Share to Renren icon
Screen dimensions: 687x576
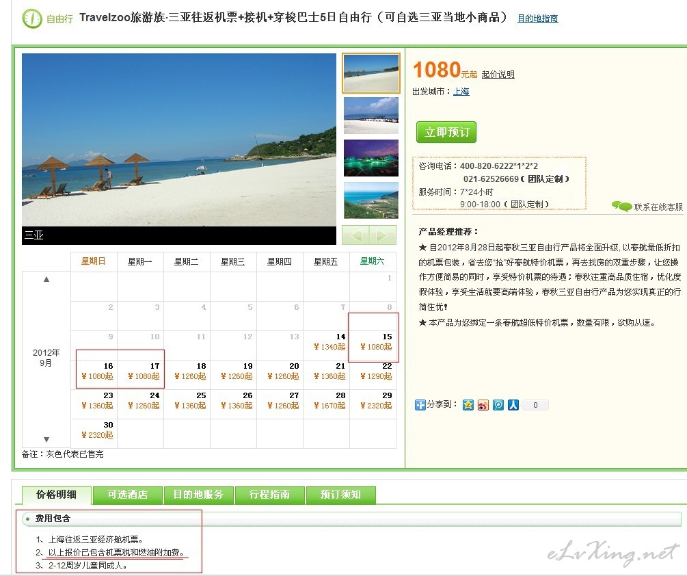pyautogui.click(x=513, y=404)
